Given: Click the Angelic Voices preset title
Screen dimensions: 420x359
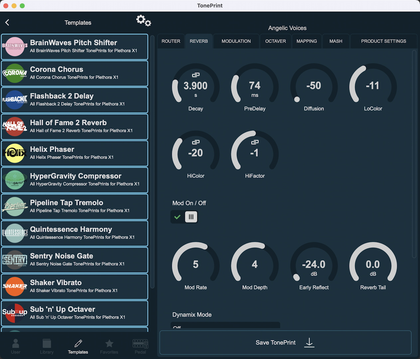Looking at the screenshot, I should tap(287, 28).
